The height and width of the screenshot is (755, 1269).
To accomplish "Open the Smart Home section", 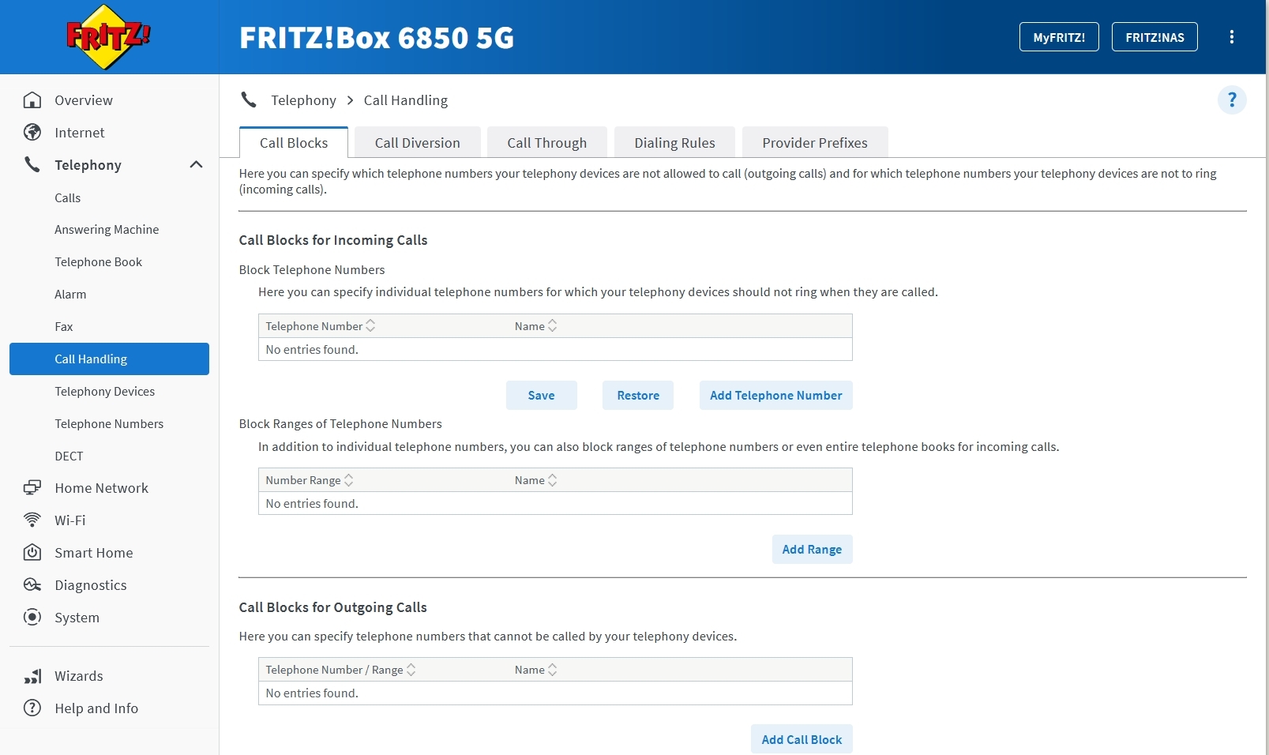I will click(x=94, y=553).
